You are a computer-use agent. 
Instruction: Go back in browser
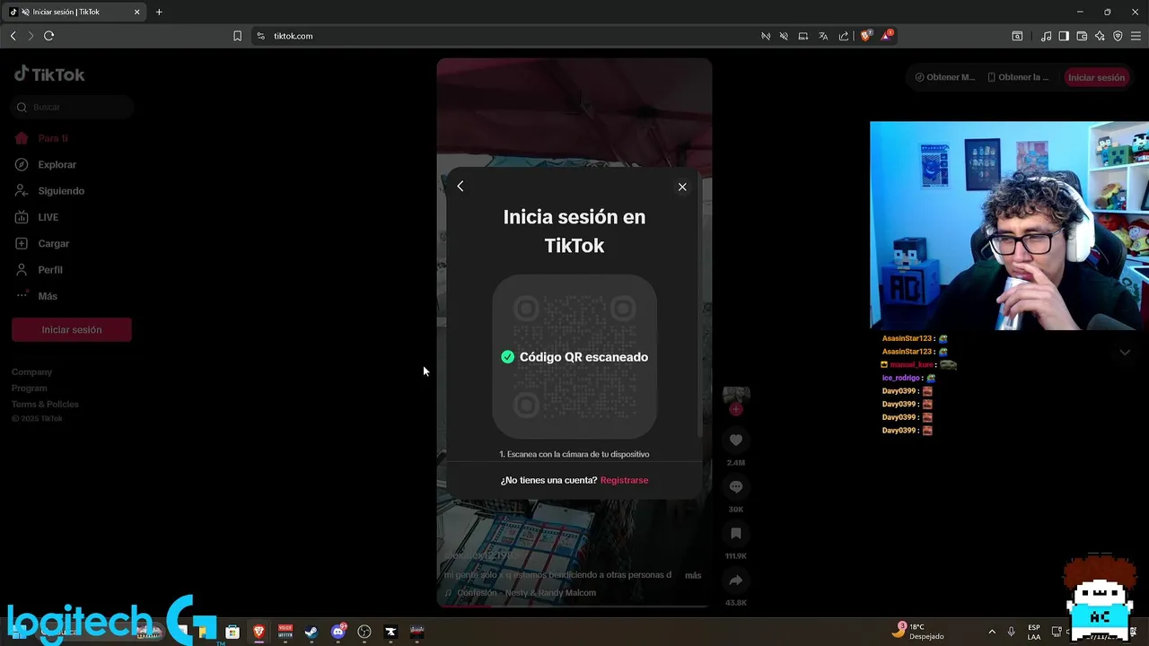(13, 36)
